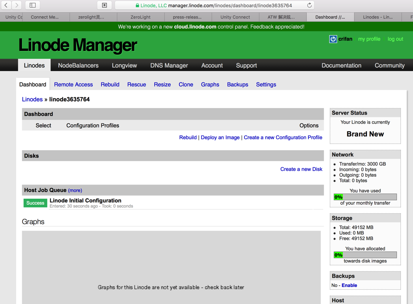Open the Clone sub-tab
Image resolution: width=413 pixels, height=304 pixels.
186,84
